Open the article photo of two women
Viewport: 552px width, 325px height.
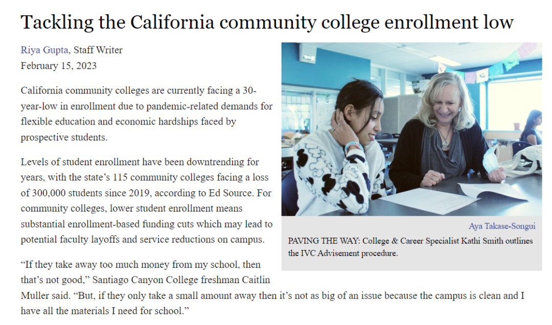click(x=411, y=129)
